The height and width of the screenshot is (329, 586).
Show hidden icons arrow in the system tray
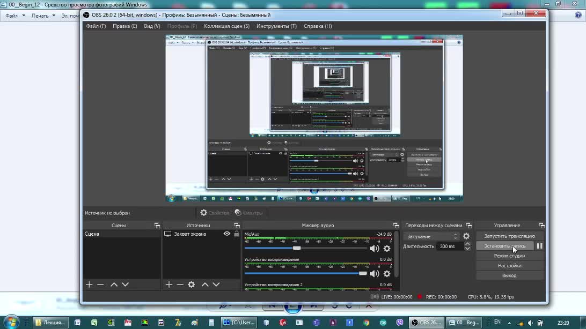coord(509,323)
